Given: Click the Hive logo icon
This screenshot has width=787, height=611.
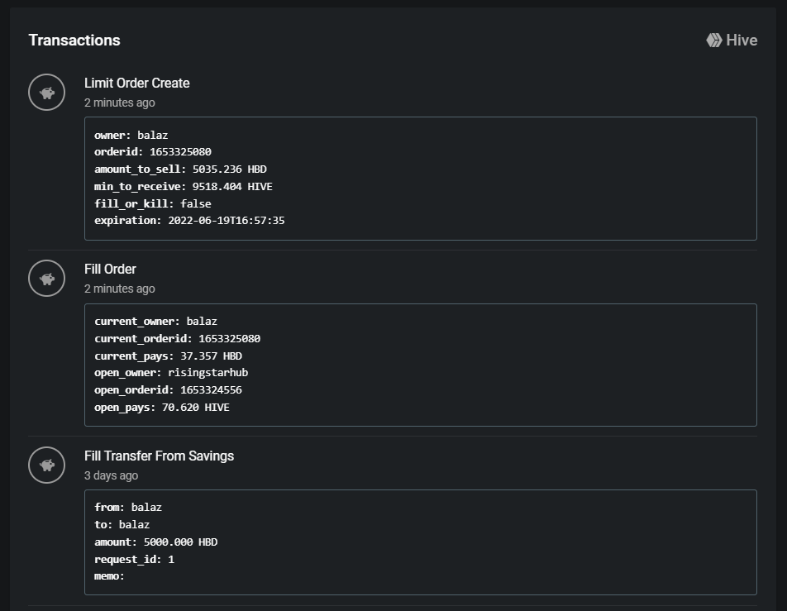Looking at the screenshot, I should pos(714,41).
